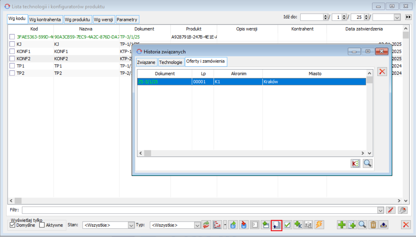Add new item with large green plus
Viewport: 416px width, 237px height.
click(342, 225)
